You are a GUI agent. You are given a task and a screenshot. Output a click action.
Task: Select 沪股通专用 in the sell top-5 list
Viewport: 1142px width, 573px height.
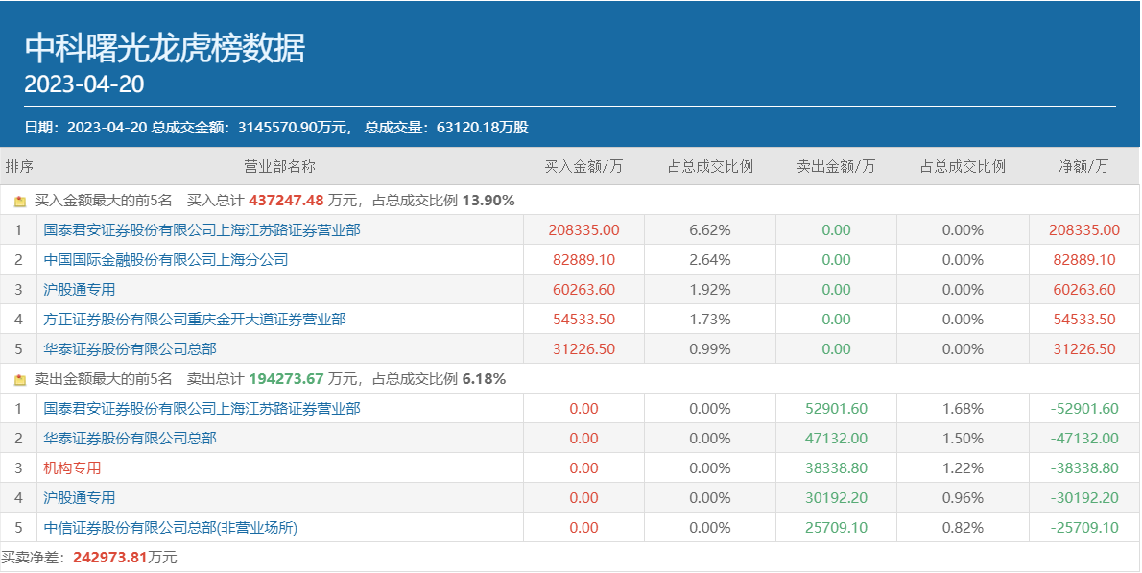point(79,498)
